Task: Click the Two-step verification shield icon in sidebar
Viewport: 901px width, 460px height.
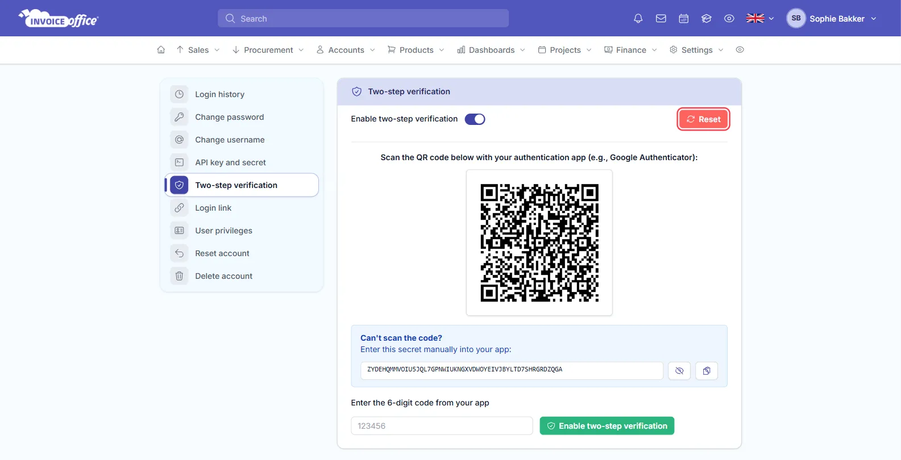Action: click(x=179, y=185)
